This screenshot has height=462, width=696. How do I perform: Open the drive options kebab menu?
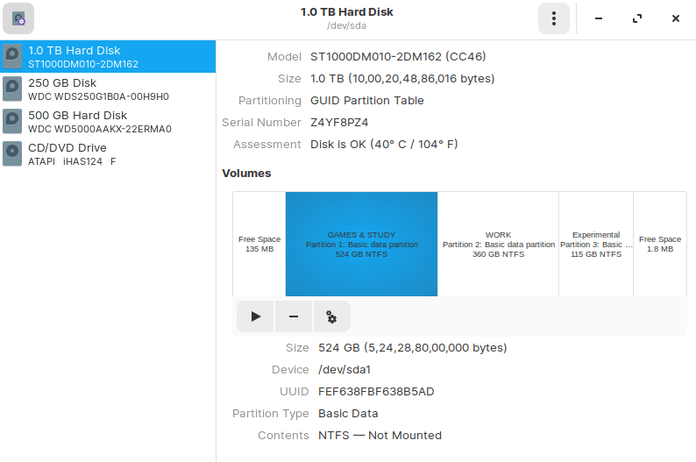coord(553,18)
